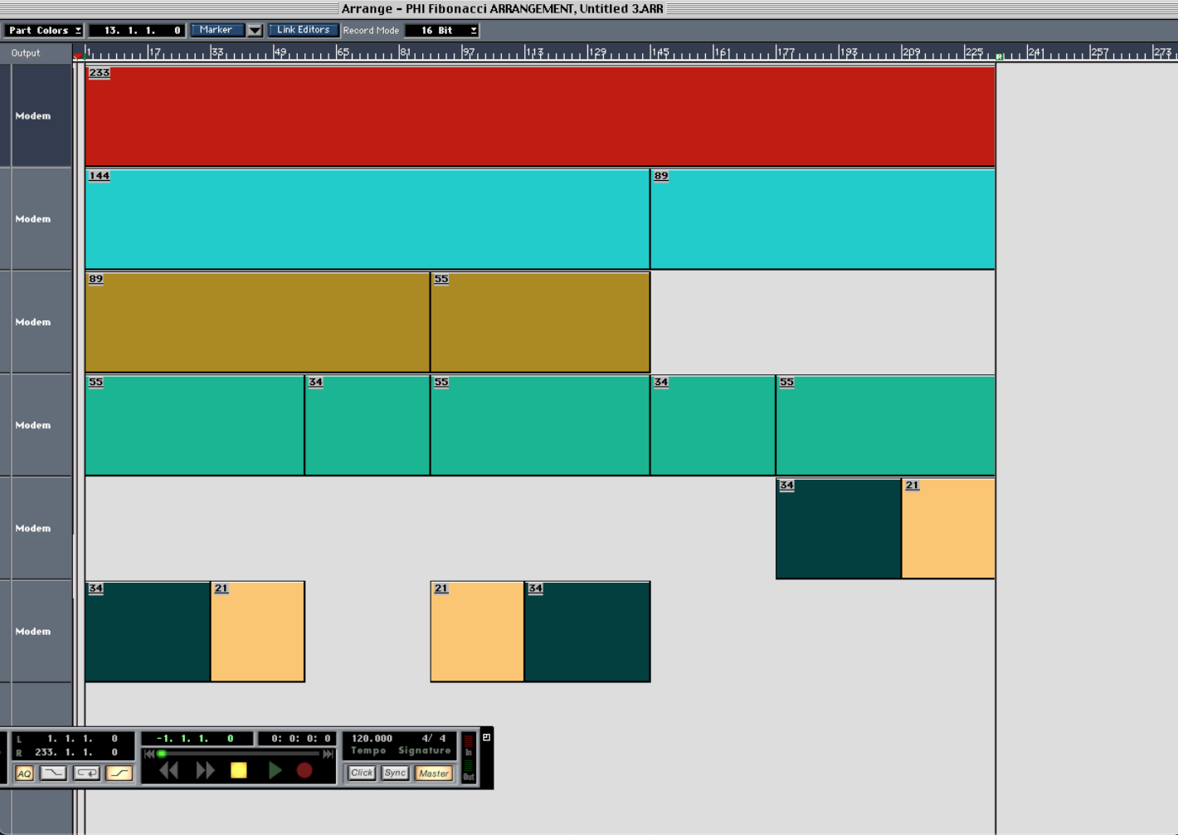Toggle the Master tempo button
This screenshot has width=1178, height=835.
[x=433, y=773]
